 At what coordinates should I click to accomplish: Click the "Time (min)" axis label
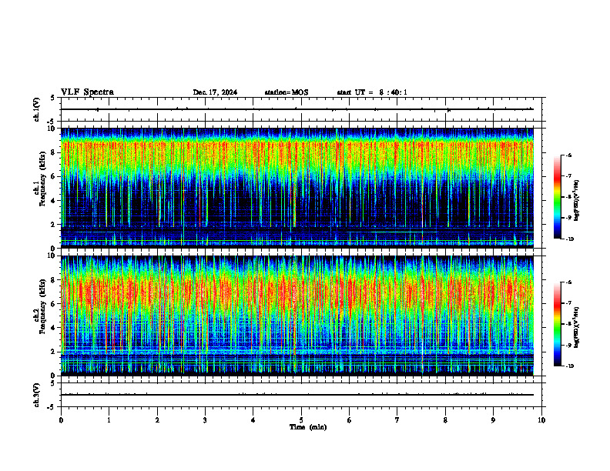pos(308,427)
